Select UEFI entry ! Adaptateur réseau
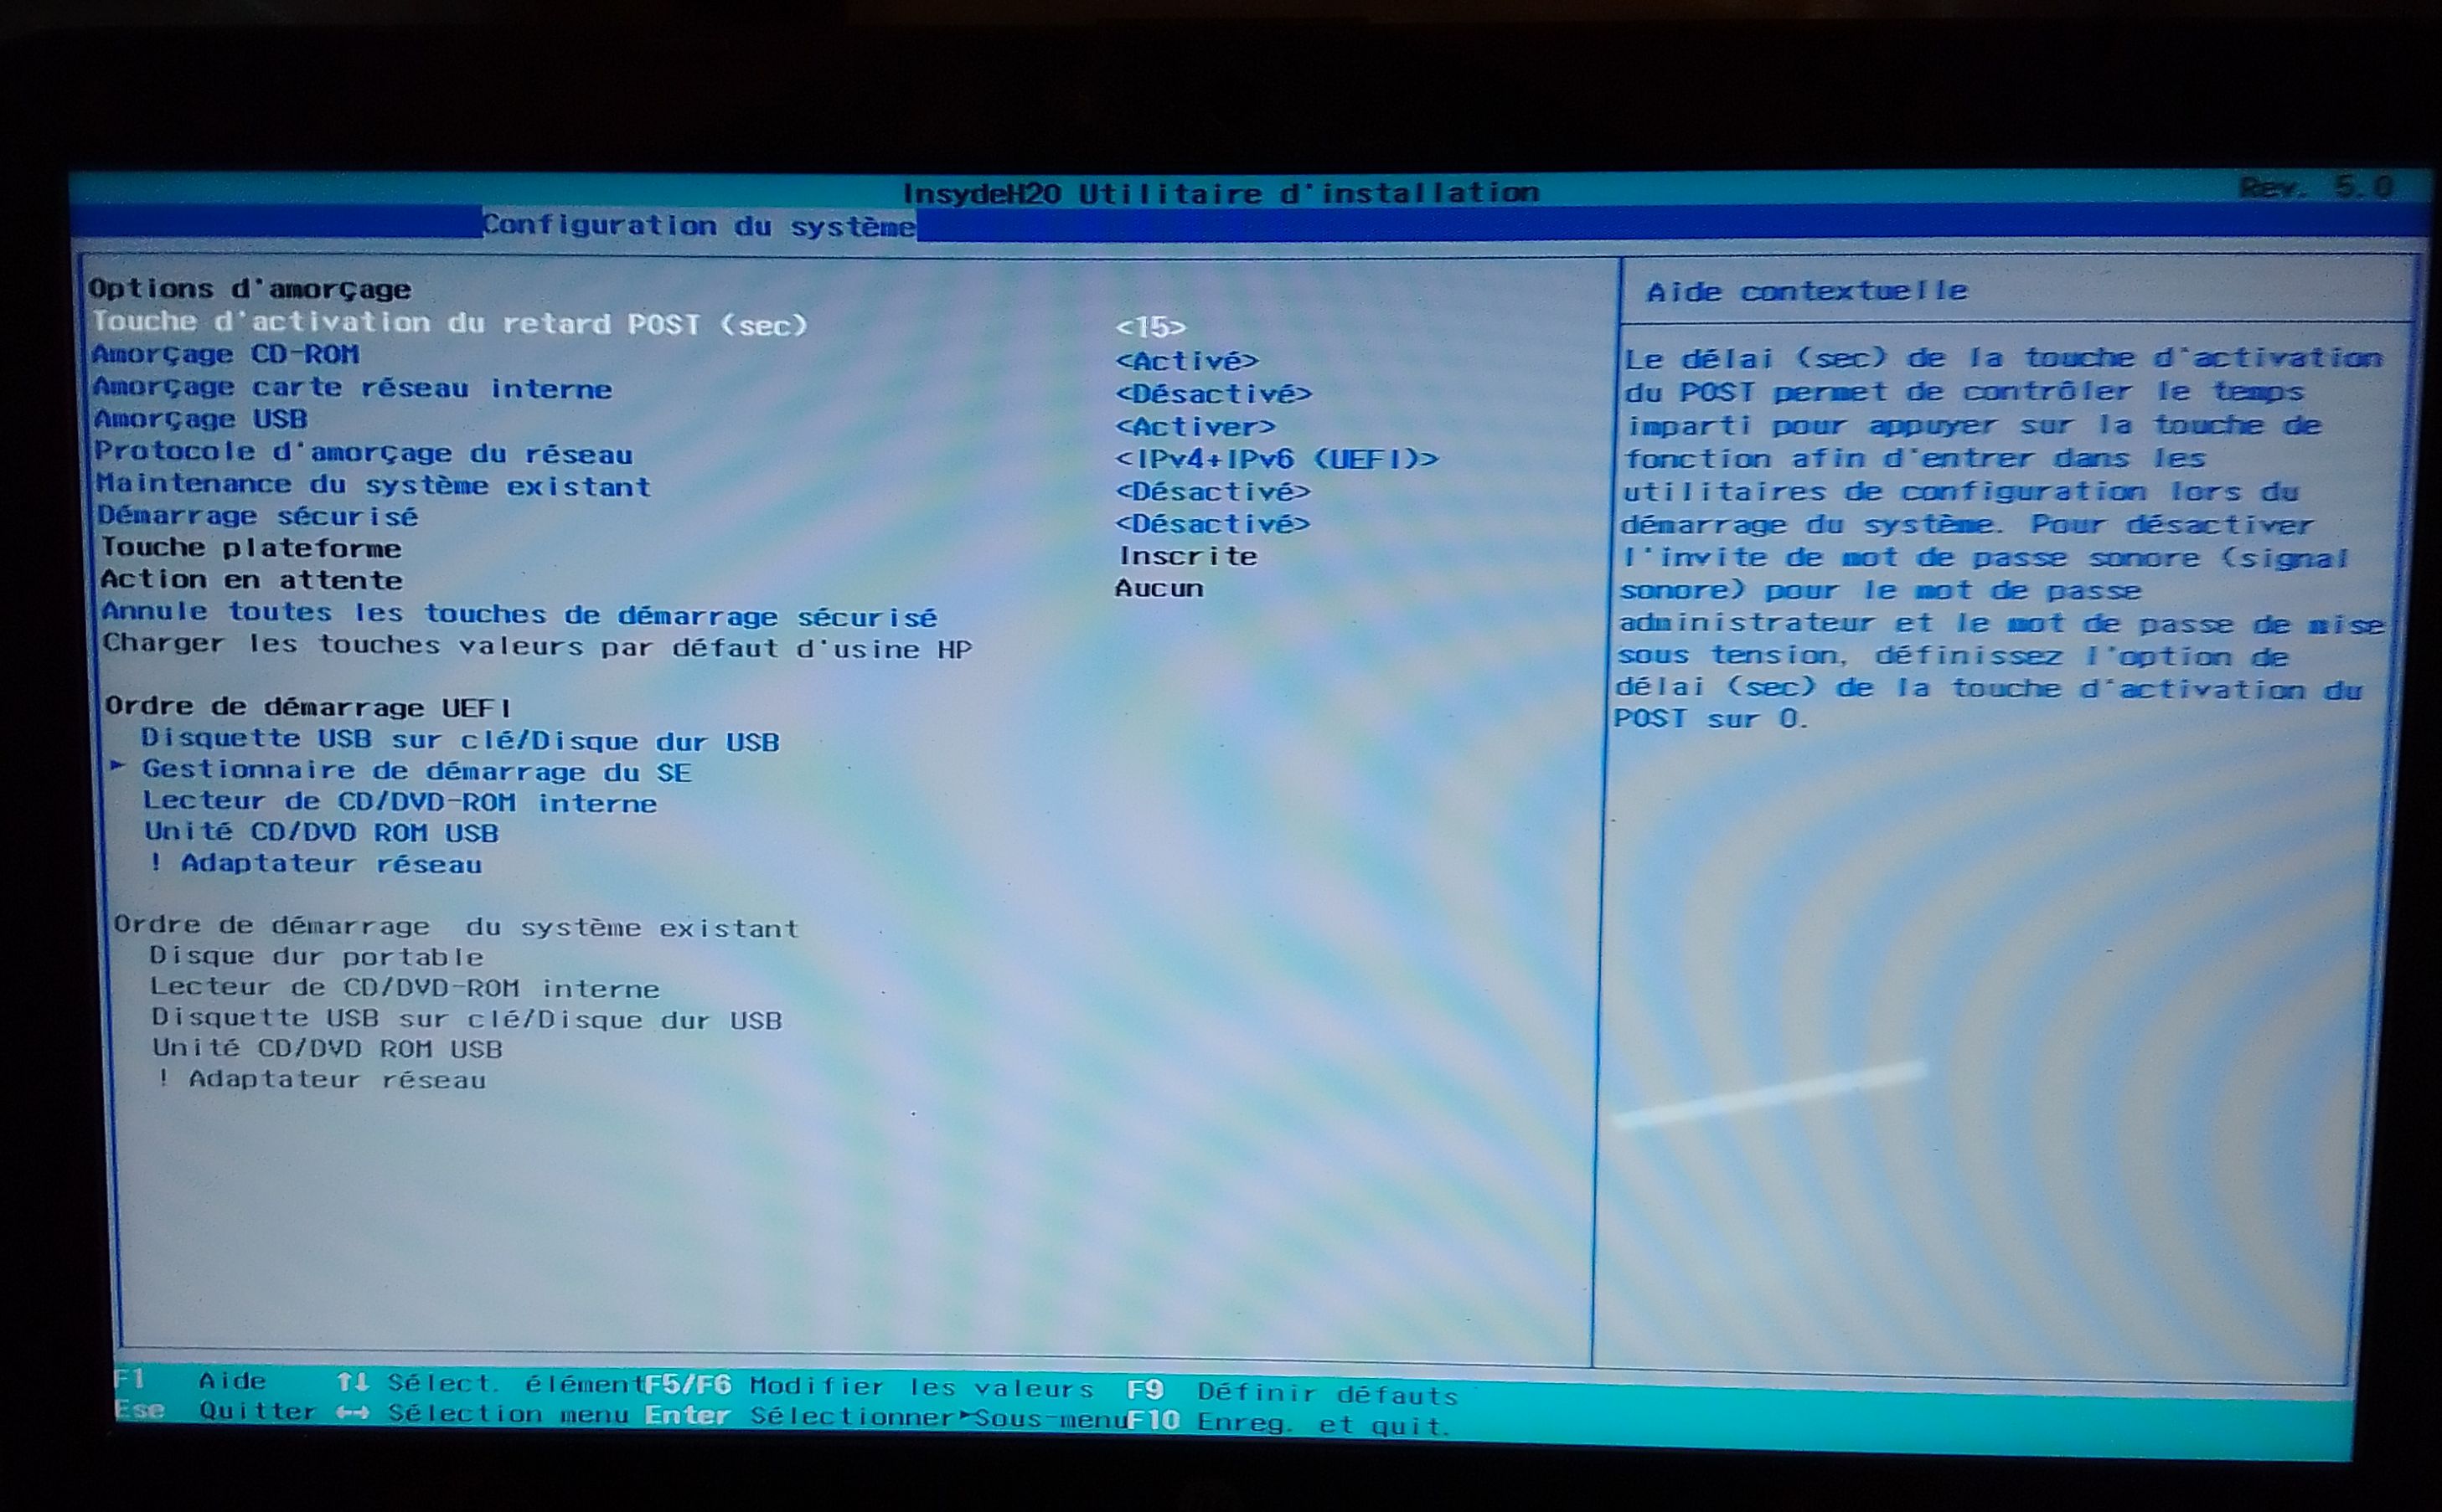This screenshot has height=1512, width=2442. (x=316, y=863)
